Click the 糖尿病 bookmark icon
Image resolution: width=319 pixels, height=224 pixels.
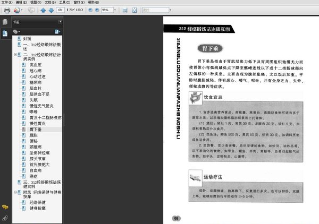point(24,82)
